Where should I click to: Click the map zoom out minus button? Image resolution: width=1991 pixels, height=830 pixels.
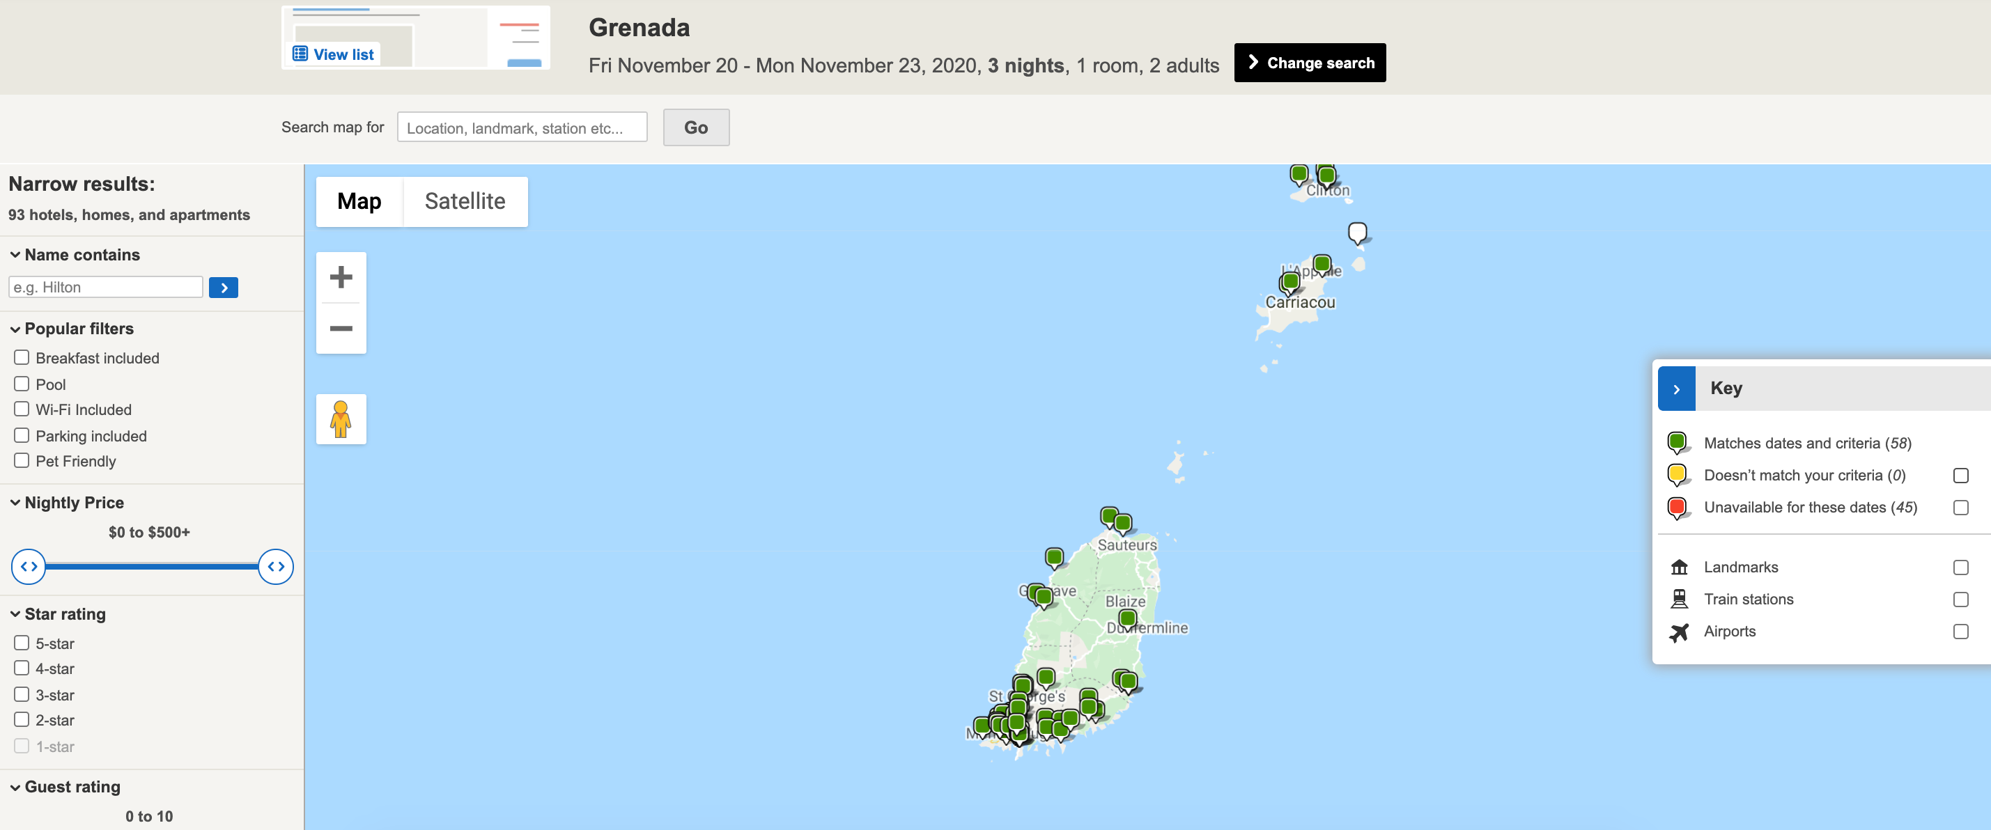tap(341, 329)
